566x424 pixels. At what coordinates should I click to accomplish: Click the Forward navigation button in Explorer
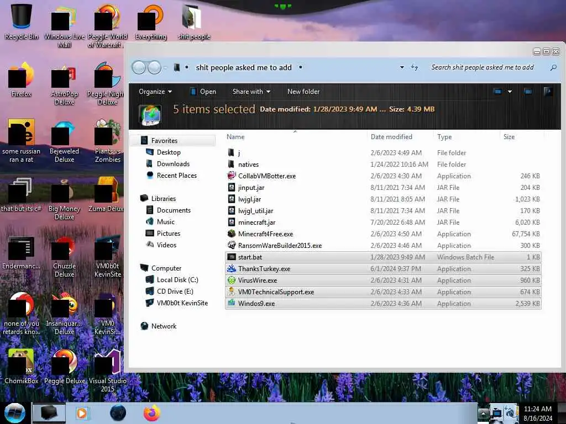(x=155, y=67)
